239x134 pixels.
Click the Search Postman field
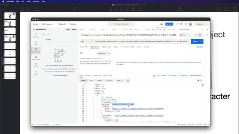click(x=121, y=24)
